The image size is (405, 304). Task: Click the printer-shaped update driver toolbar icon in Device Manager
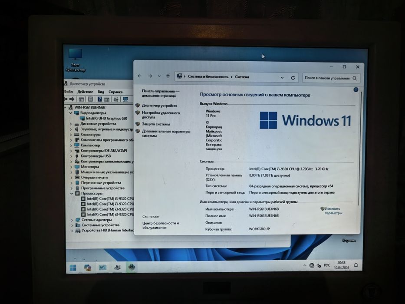(116, 99)
